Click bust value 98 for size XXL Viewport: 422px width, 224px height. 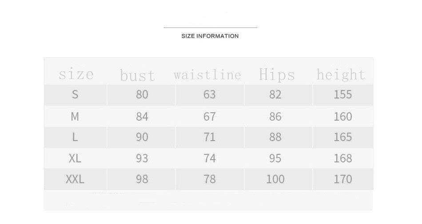(x=142, y=179)
